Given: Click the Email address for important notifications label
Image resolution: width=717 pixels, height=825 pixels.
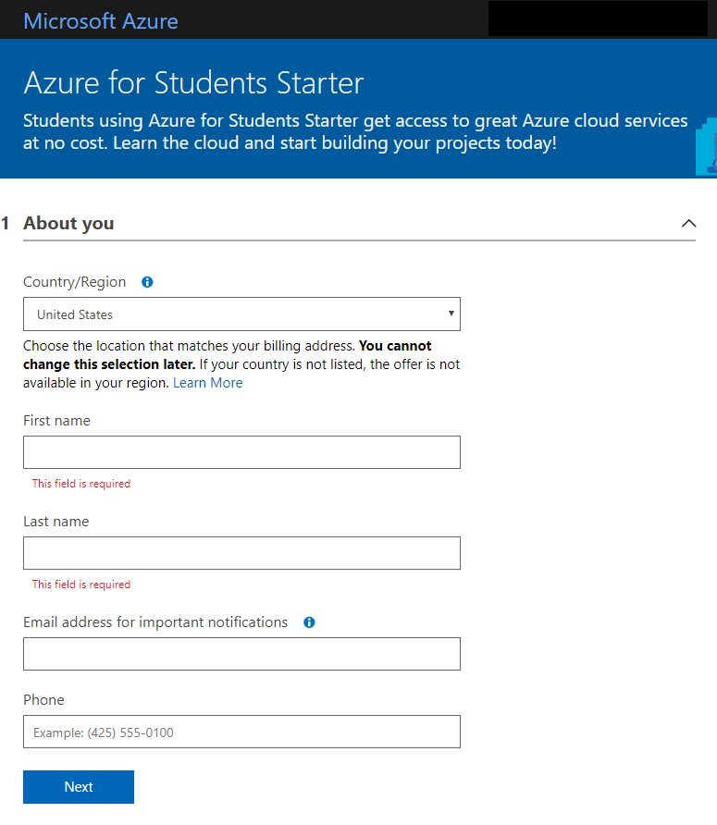Looking at the screenshot, I should pos(155,622).
